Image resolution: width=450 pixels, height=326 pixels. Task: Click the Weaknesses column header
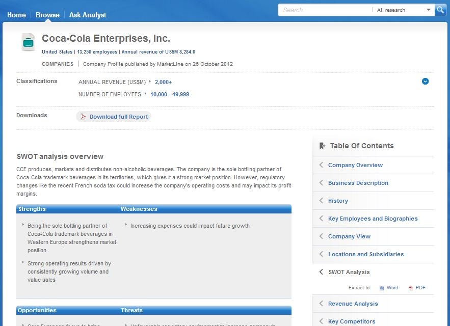(139, 209)
